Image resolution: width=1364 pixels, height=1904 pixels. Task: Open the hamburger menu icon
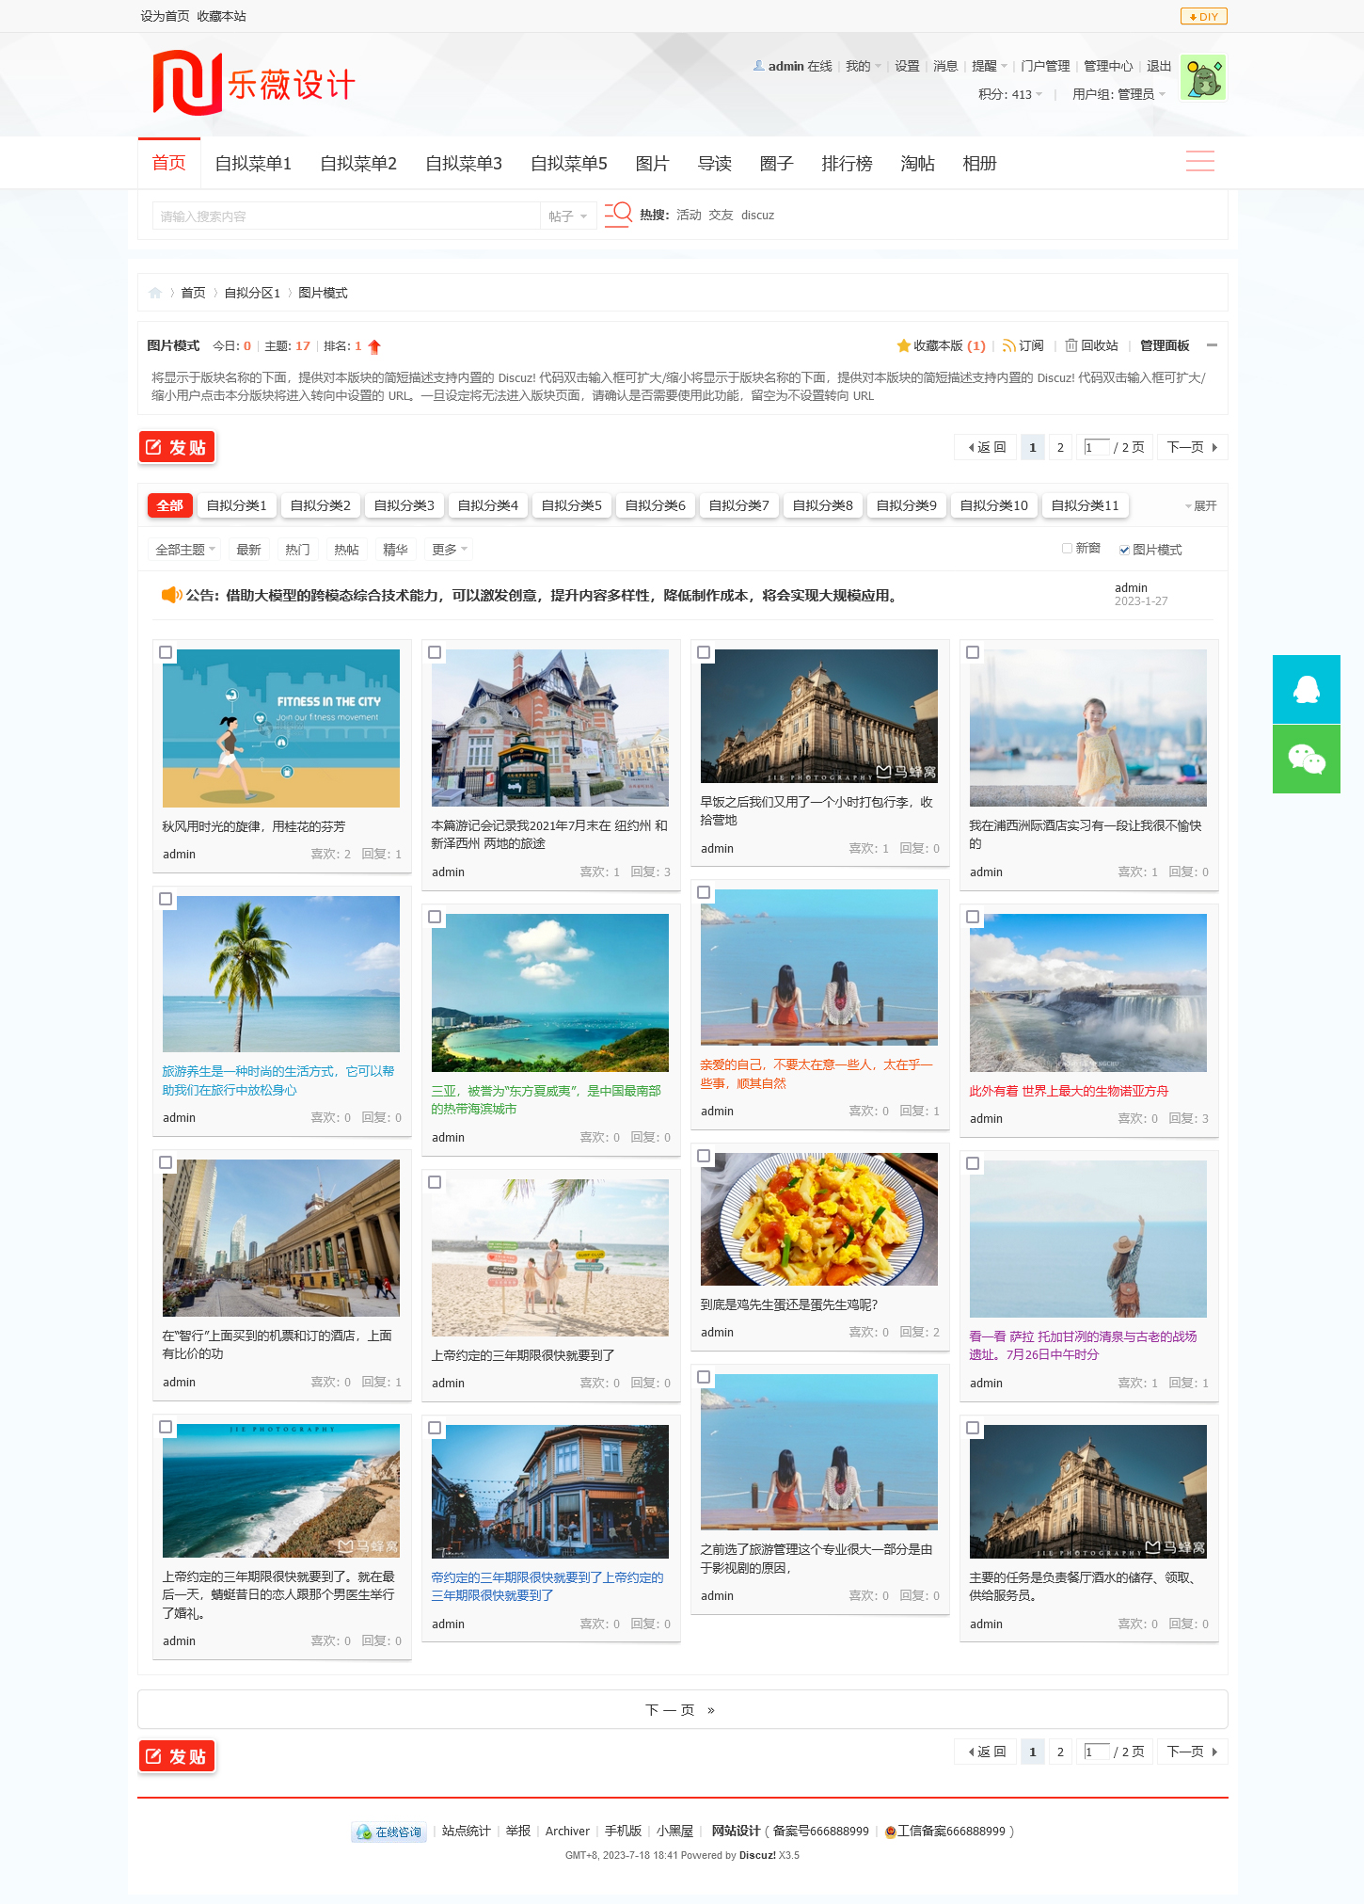pos(1199,162)
